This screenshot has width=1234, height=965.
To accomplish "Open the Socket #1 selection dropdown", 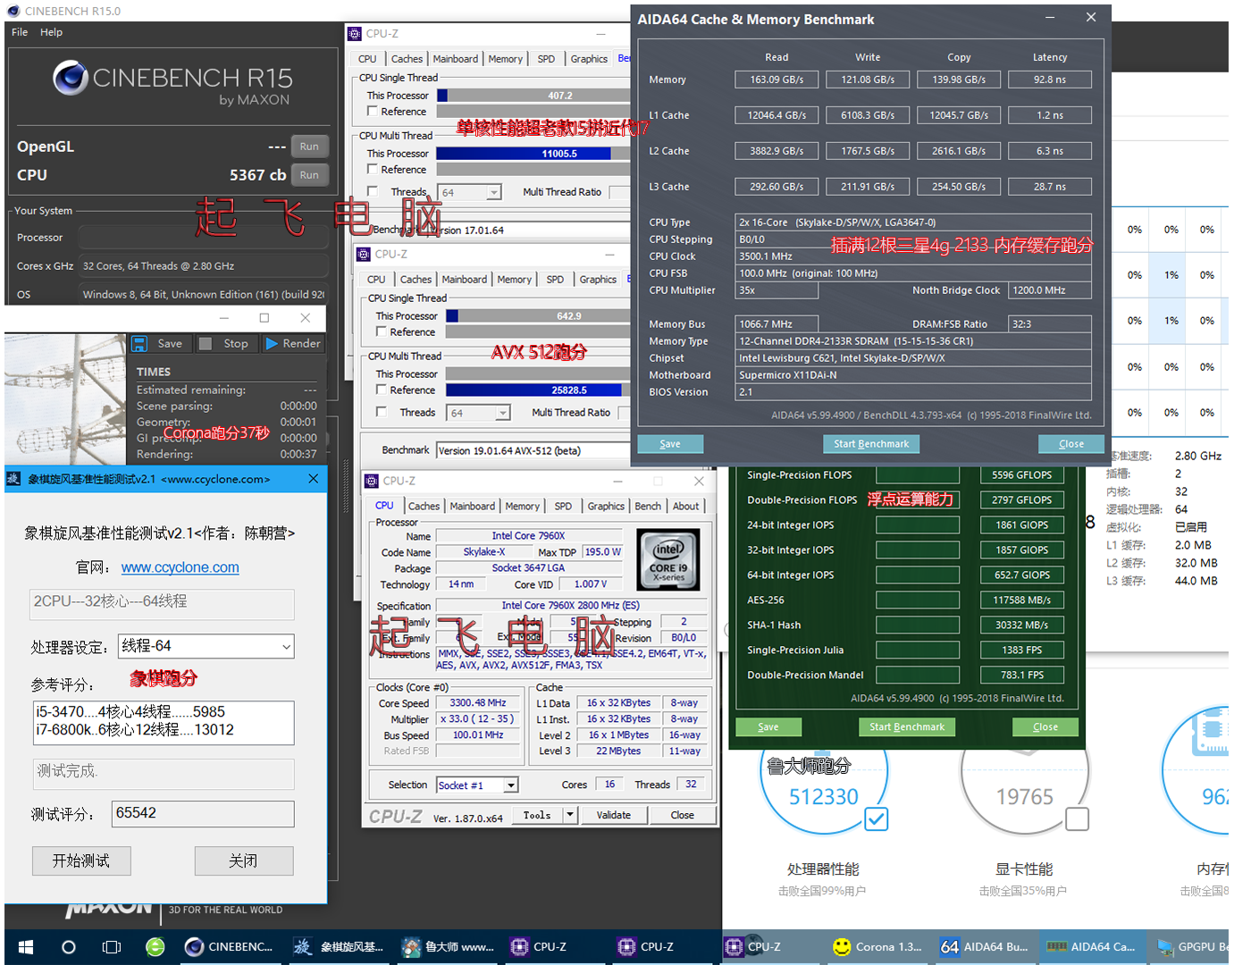I will point(510,785).
